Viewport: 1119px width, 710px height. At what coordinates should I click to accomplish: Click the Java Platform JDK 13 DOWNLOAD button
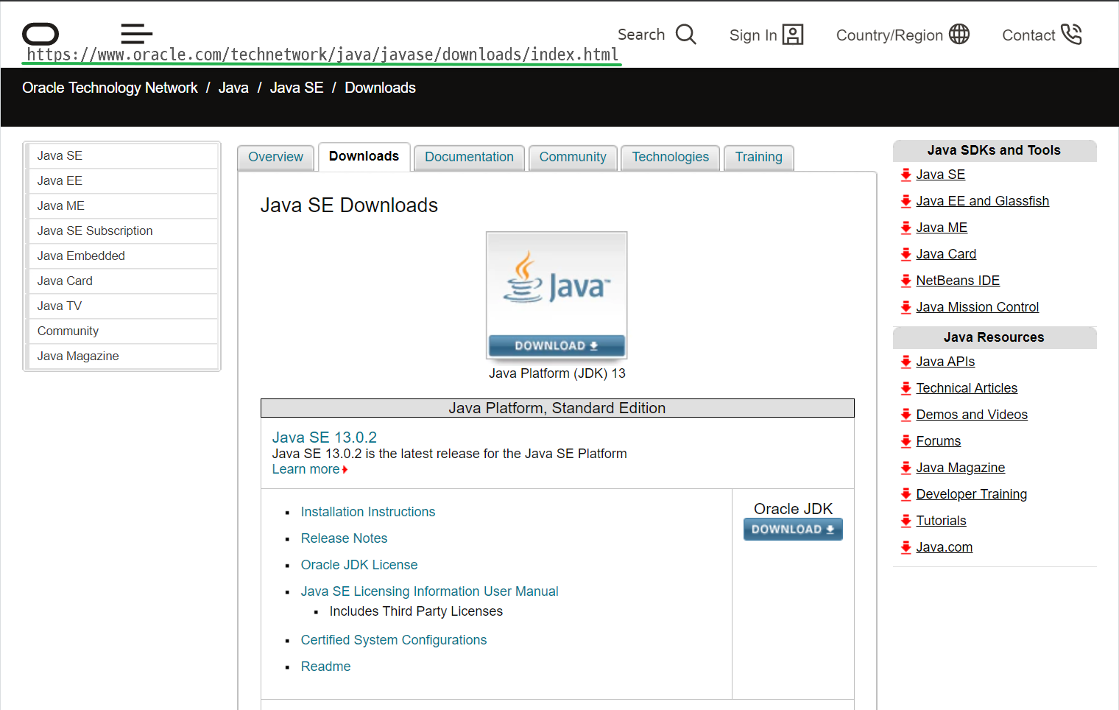557,345
